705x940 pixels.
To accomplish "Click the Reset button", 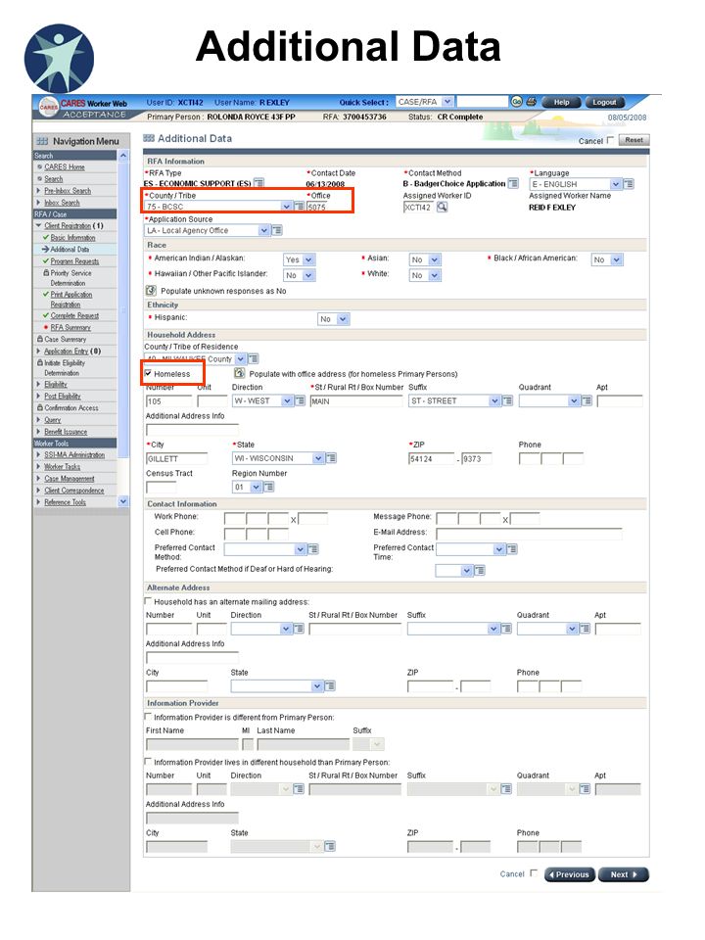I will tap(634, 140).
